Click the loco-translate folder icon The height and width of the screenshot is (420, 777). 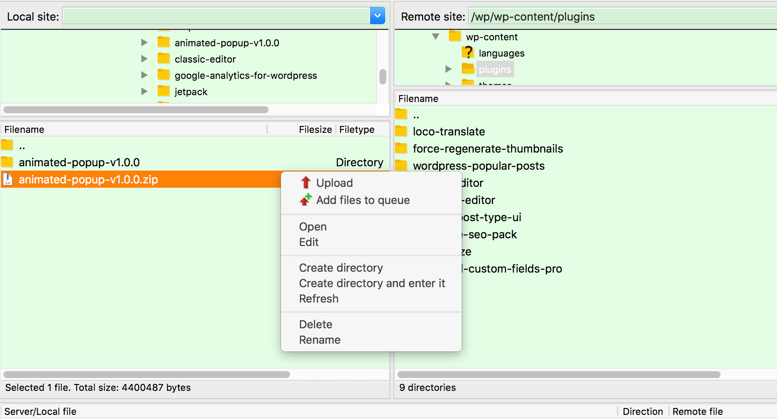[401, 131]
